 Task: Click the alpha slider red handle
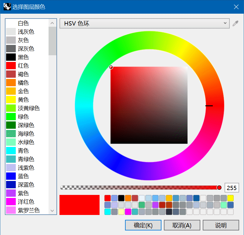pyautogui.click(x=219, y=188)
